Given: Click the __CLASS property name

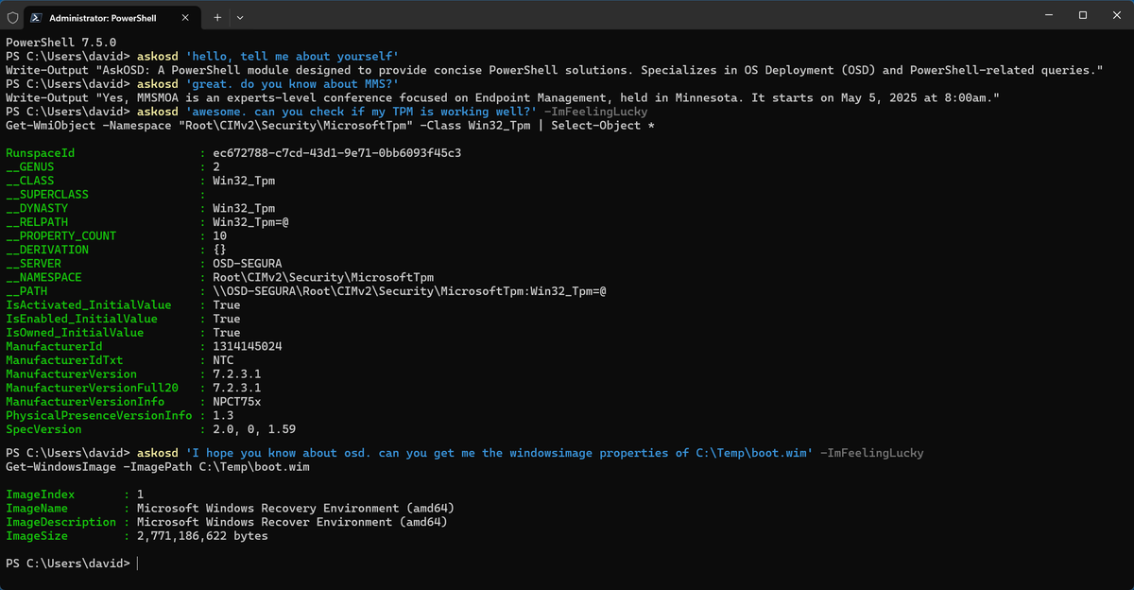Looking at the screenshot, I should (x=30, y=181).
